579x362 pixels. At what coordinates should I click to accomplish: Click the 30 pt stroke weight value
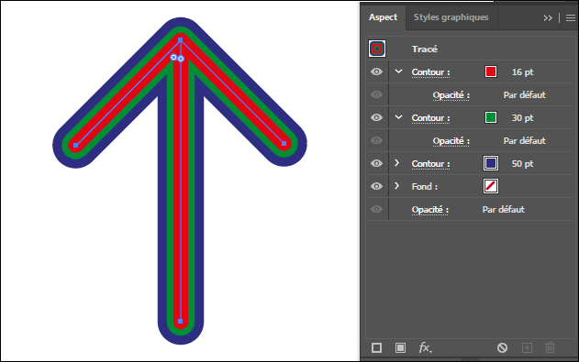[x=522, y=118]
